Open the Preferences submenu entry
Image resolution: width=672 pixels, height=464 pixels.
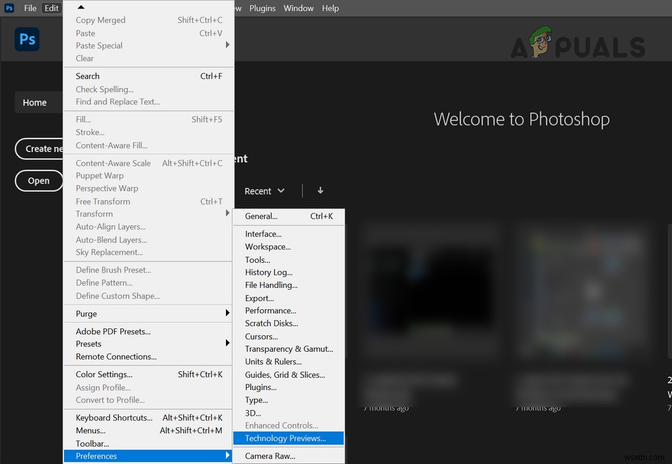[x=148, y=456]
